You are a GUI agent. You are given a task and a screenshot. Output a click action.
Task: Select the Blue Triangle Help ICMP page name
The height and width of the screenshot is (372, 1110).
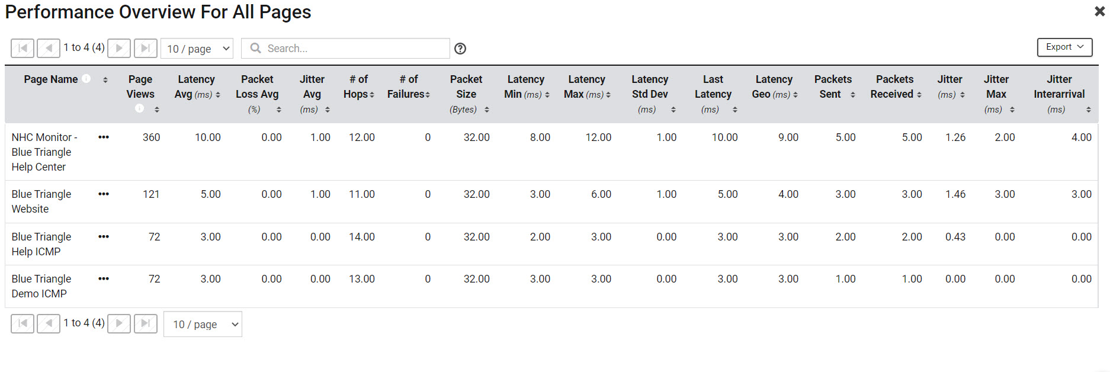coord(41,244)
